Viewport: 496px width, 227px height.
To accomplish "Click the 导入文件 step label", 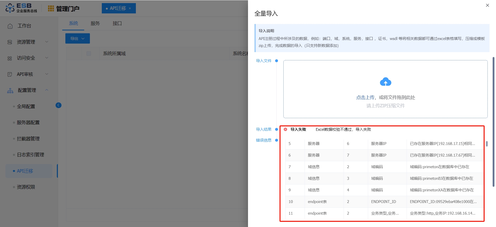I will coord(263,61).
